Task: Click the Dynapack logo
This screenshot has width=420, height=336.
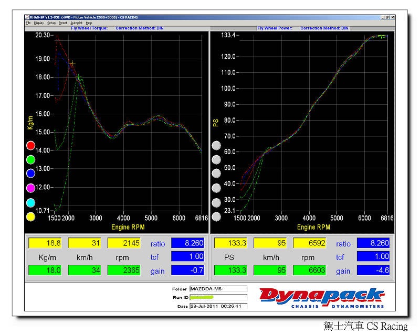Action: (322, 298)
